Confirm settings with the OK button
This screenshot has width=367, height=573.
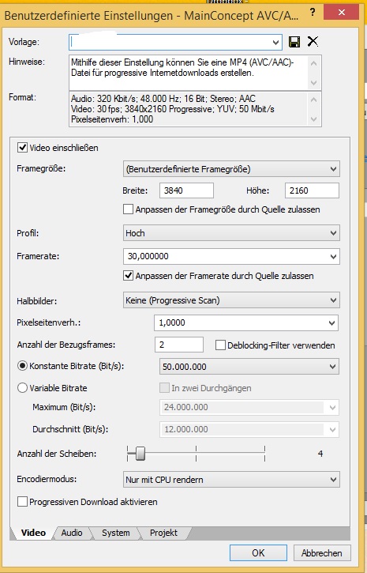(x=258, y=553)
